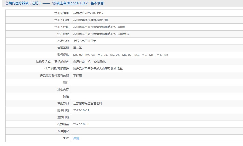Select storage condition value 不适用
243x146 pixels.
click(78, 76)
